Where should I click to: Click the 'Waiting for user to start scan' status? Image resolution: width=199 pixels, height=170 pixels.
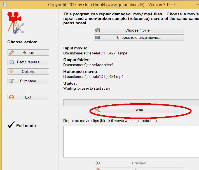click(x=87, y=88)
